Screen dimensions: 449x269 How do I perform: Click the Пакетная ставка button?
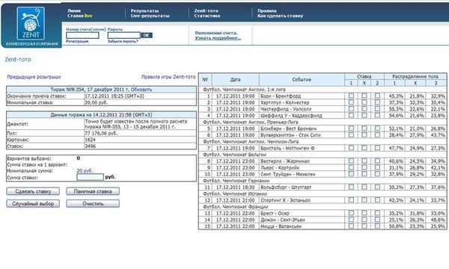(93, 191)
